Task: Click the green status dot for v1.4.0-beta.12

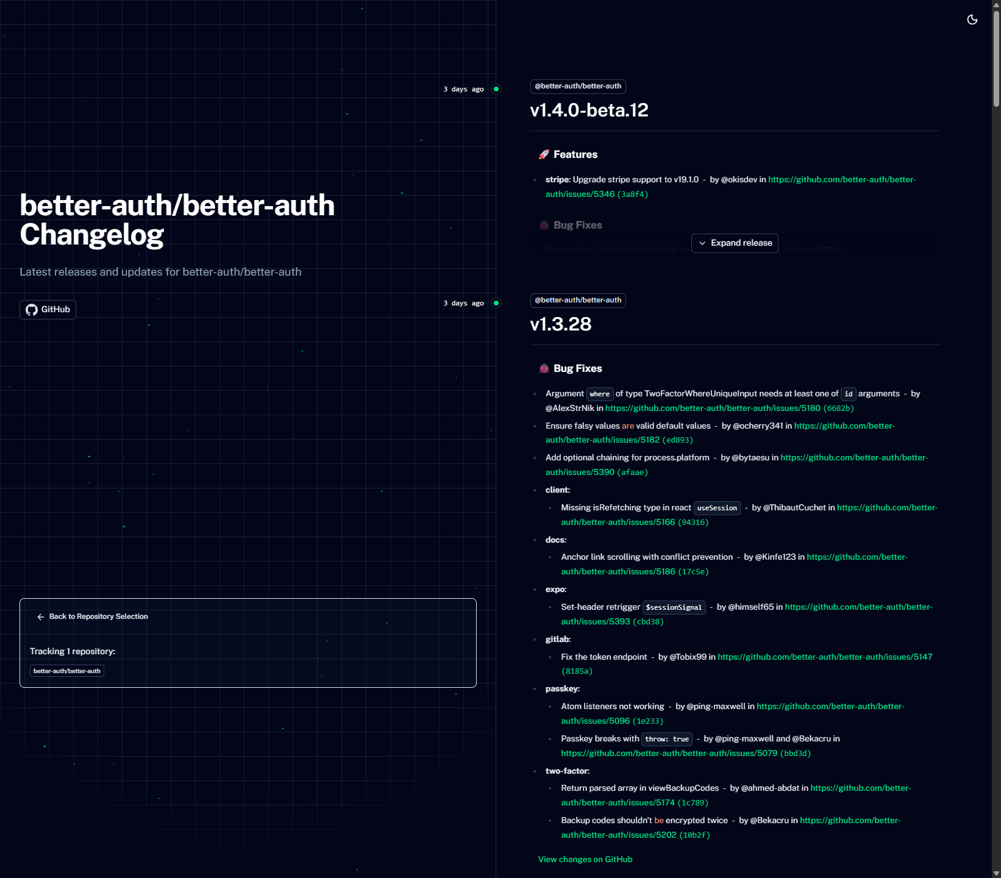Action: click(x=496, y=88)
